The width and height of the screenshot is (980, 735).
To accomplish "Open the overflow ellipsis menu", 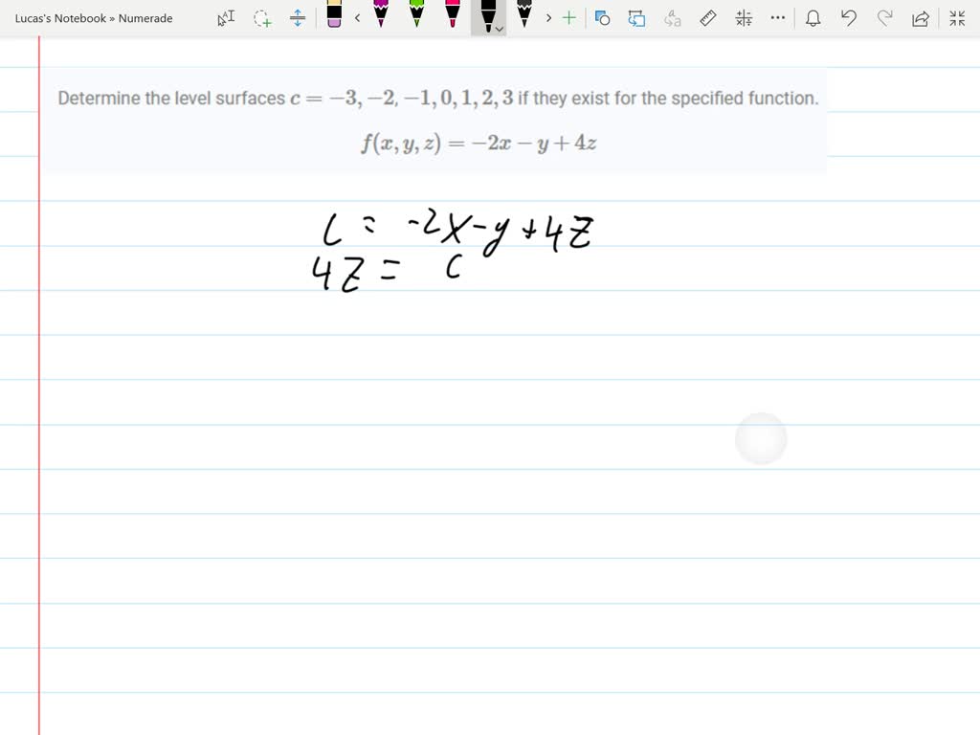I will point(777,17).
